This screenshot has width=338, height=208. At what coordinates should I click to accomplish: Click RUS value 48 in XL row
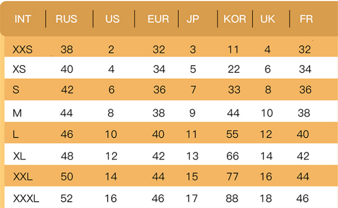point(67,156)
